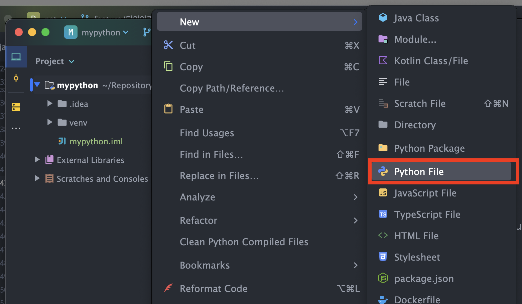
Task: Click the mypython project M badge
Action: (71, 32)
